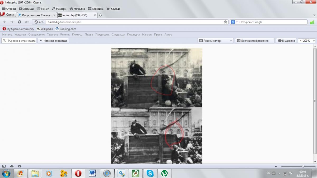Bookmark page with the star icon
Screen dimensions: 317x178
pyautogui.click(x=226, y=22)
